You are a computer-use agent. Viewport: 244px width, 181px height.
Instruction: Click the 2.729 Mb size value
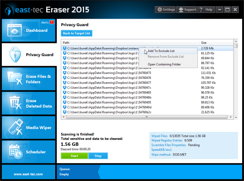207,48
